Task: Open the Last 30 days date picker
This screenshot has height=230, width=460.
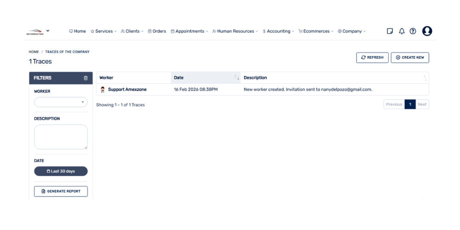Action: [61, 171]
